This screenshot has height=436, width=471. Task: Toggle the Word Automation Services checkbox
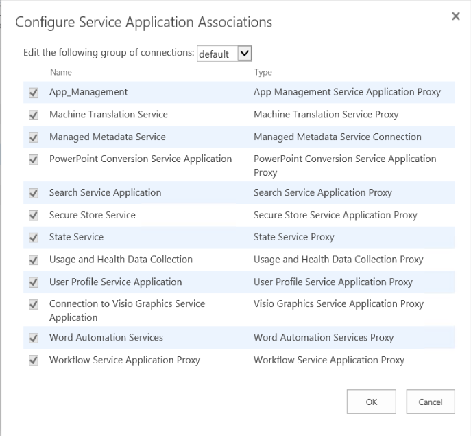tap(34, 339)
